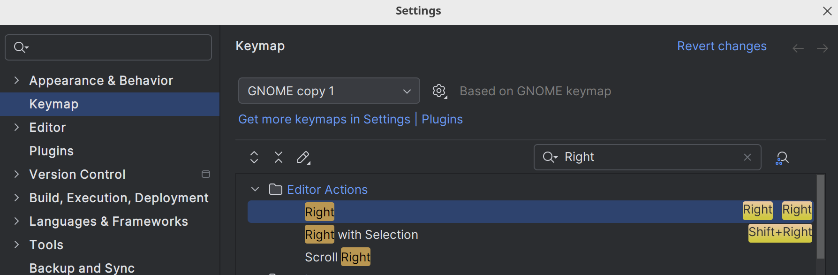The width and height of the screenshot is (838, 275).
Task: Clear the Right search text with X
Action: 747,157
